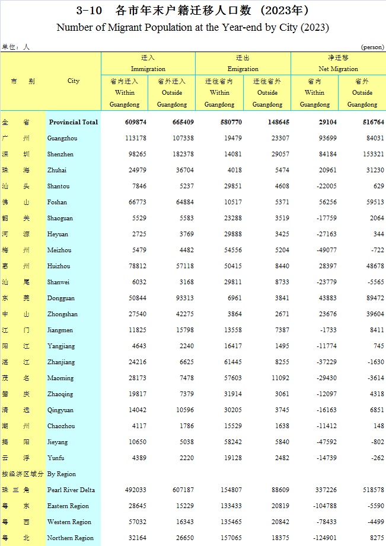
Task: Select Pearl River Delta's value 607187
Action: tap(183, 491)
